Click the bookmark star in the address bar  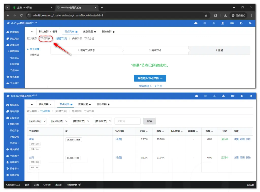click(206, 15)
